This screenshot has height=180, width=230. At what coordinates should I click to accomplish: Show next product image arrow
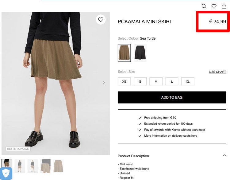pos(104,83)
